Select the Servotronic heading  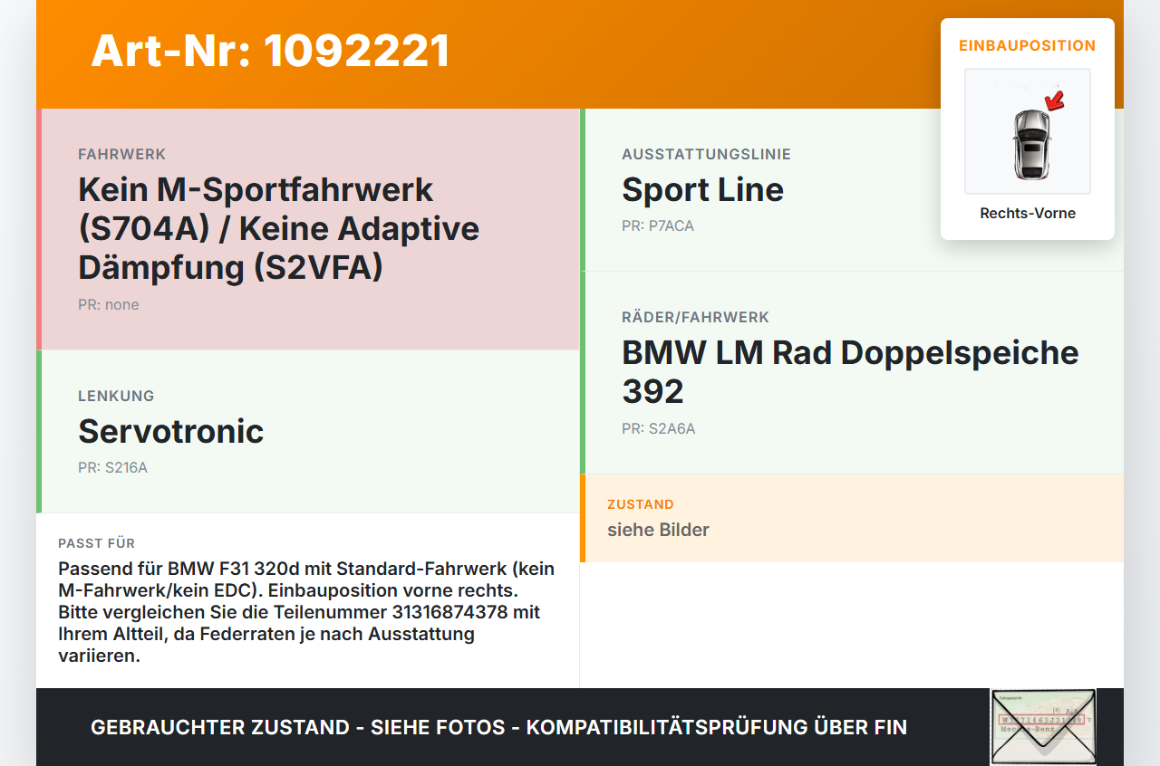point(171,431)
